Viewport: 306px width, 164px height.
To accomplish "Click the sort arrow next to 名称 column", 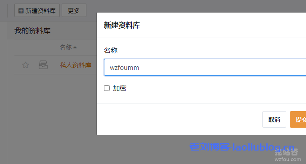I will point(75,47).
